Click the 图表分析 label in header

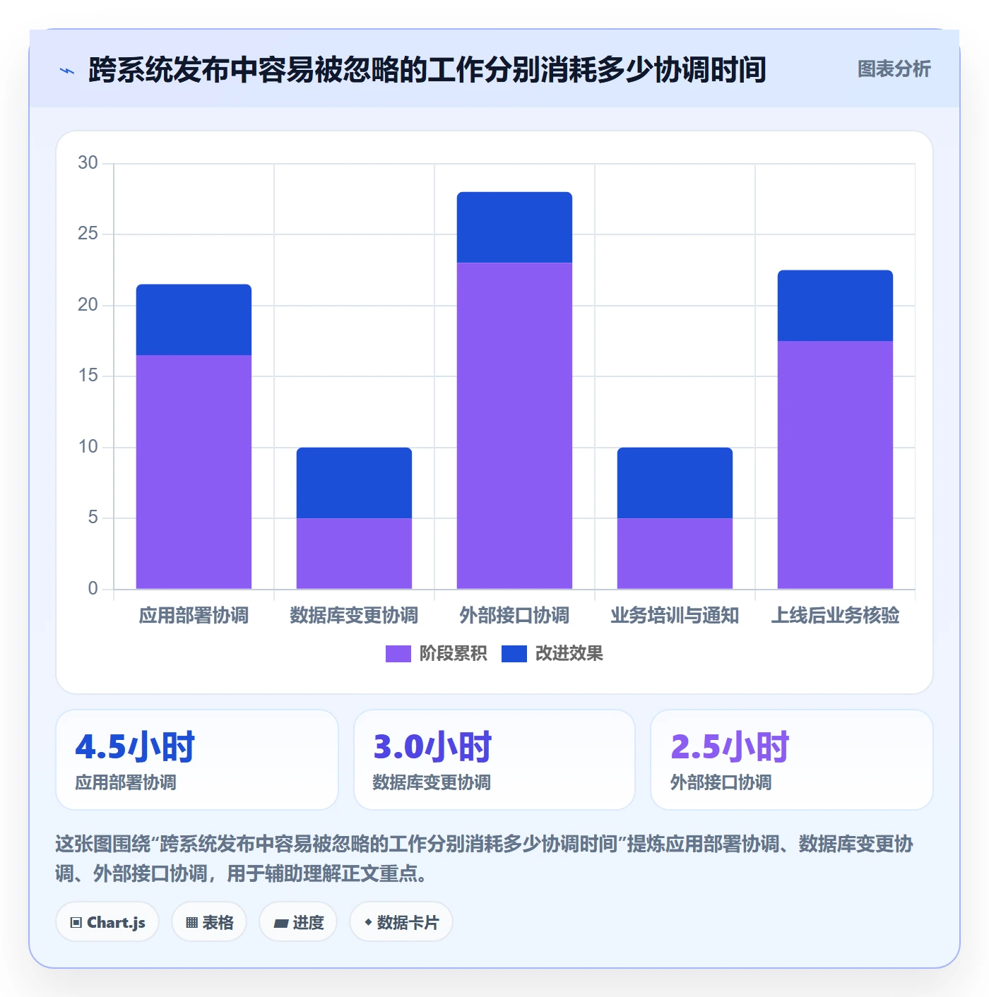[x=894, y=69]
